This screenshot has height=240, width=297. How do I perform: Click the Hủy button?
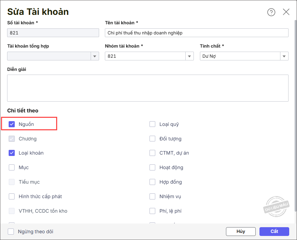coord(241,232)
